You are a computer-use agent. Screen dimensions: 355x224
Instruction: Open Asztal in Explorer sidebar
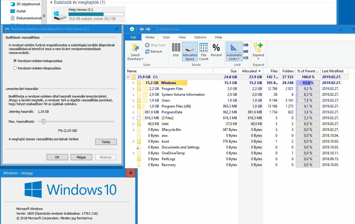tap(18, 11)
